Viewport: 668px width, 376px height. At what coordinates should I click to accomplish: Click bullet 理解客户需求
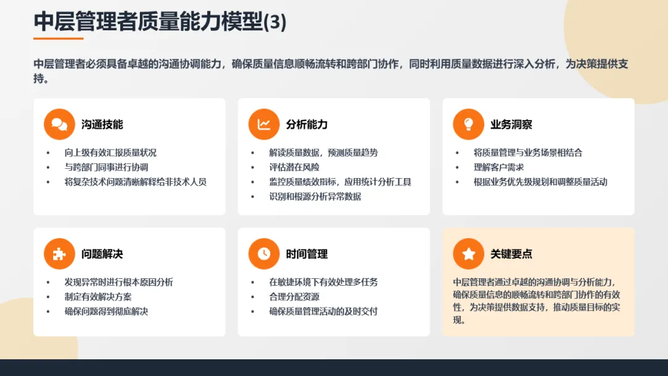coord(499,168)
